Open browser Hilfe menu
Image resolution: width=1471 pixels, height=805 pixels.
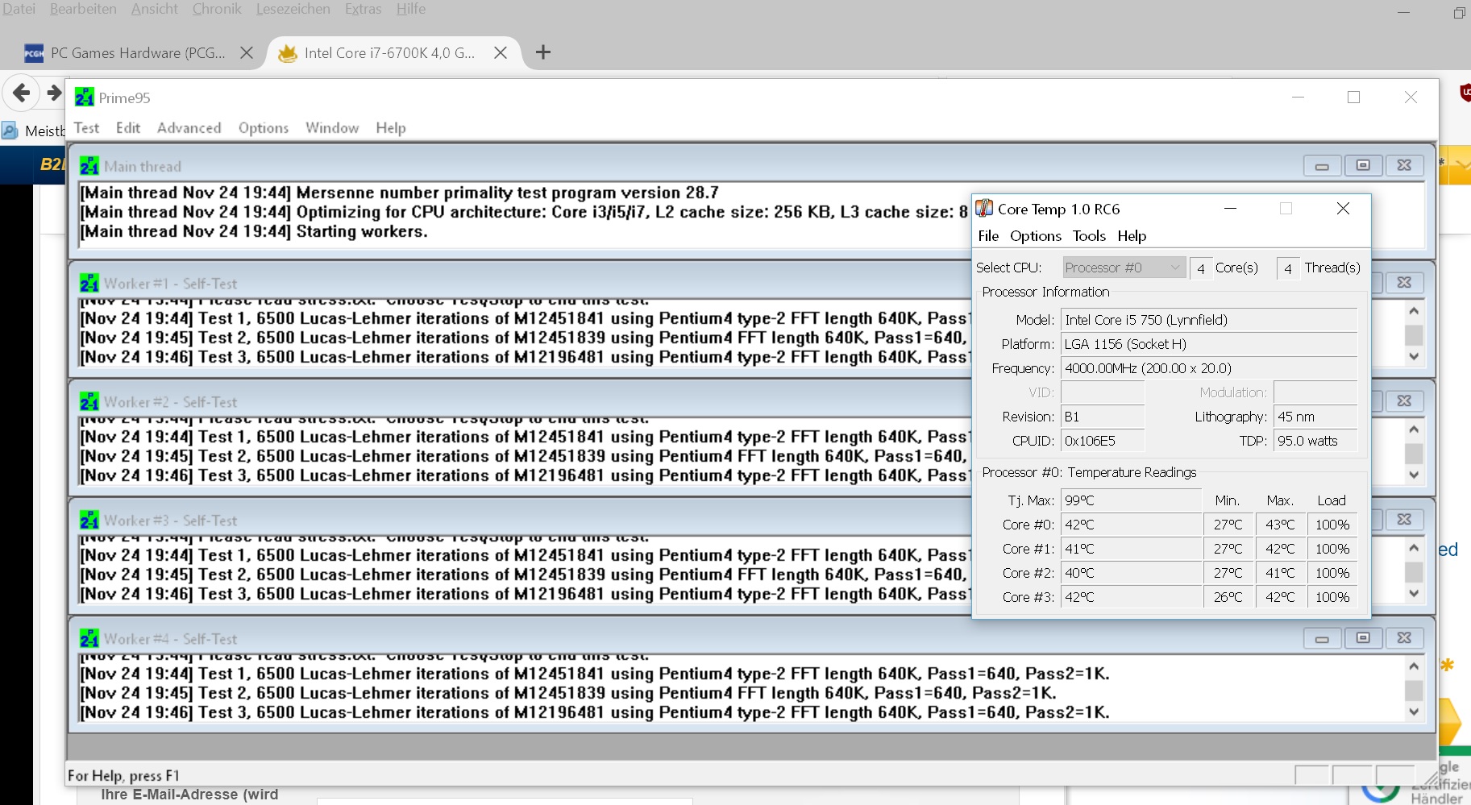[x=410, y=9]
